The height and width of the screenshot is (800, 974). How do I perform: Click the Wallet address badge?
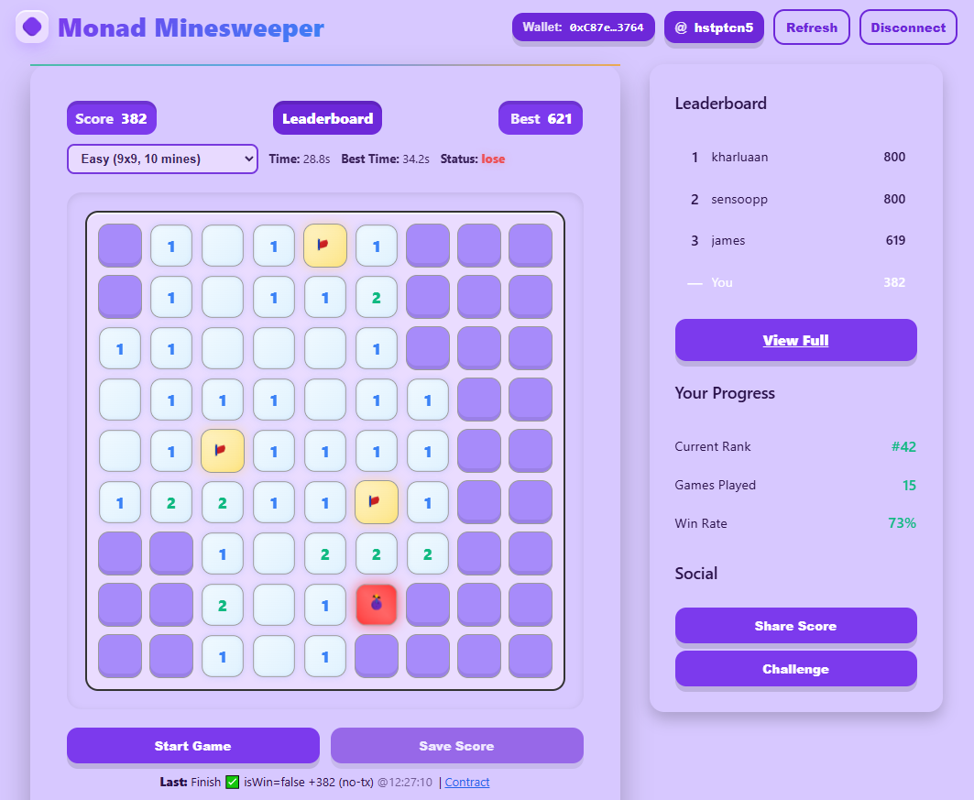click(584, 27)
